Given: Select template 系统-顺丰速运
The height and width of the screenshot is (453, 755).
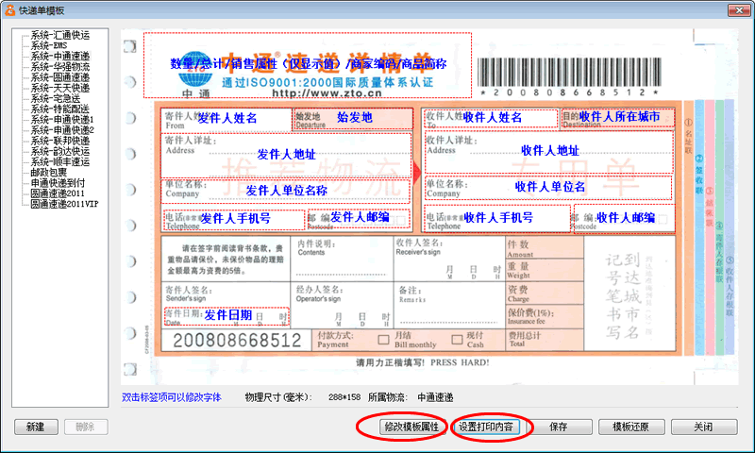Looking at the screenshot, I should pos(59,162).
